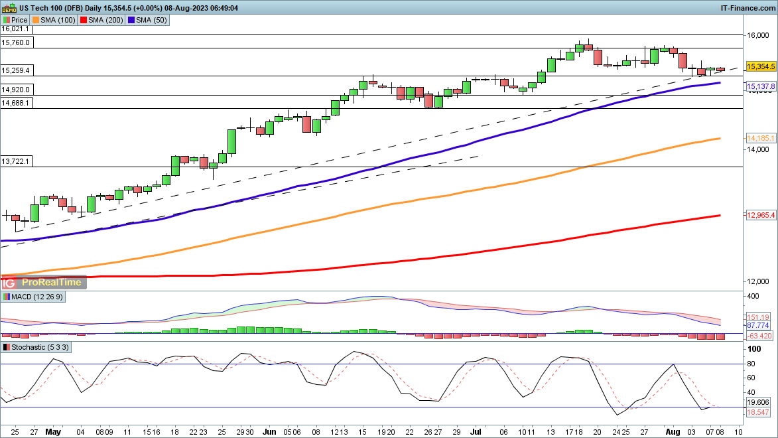Screen dimensions: 778x438
Task: Click the Price candle color swatch
Action: click(7, 20)
